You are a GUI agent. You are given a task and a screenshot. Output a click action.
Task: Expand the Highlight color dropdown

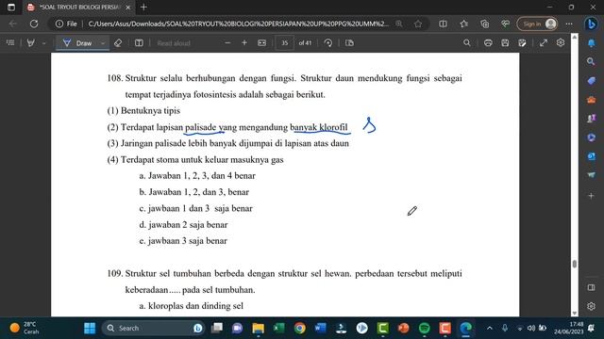tap(43, 43)
